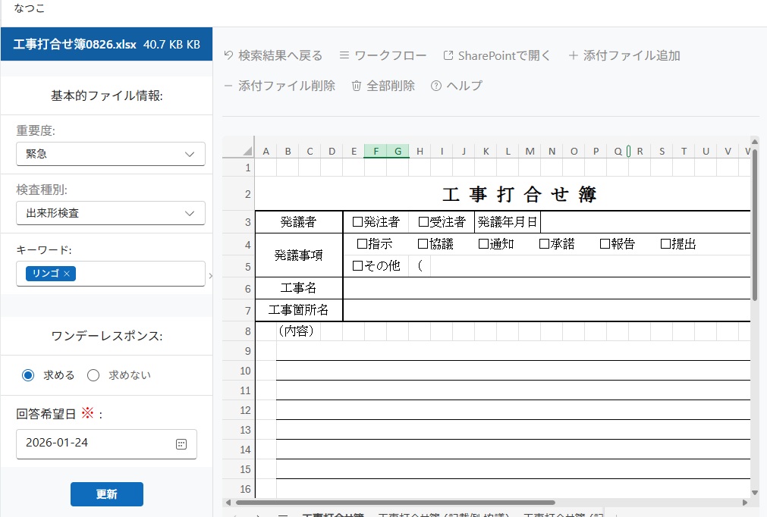
Task: Select column F header in the spreadsheet
Action: click(376, 152)
